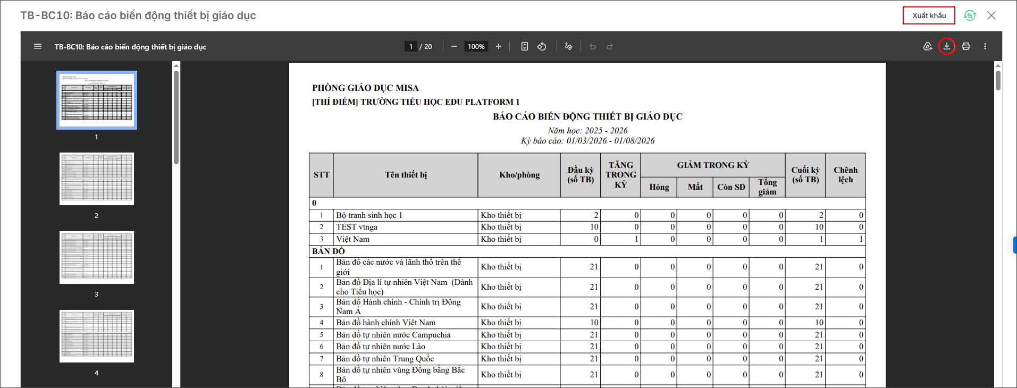Click the green refresh data icon
This screenshot has width=1017, height=388.
point(970,15)
